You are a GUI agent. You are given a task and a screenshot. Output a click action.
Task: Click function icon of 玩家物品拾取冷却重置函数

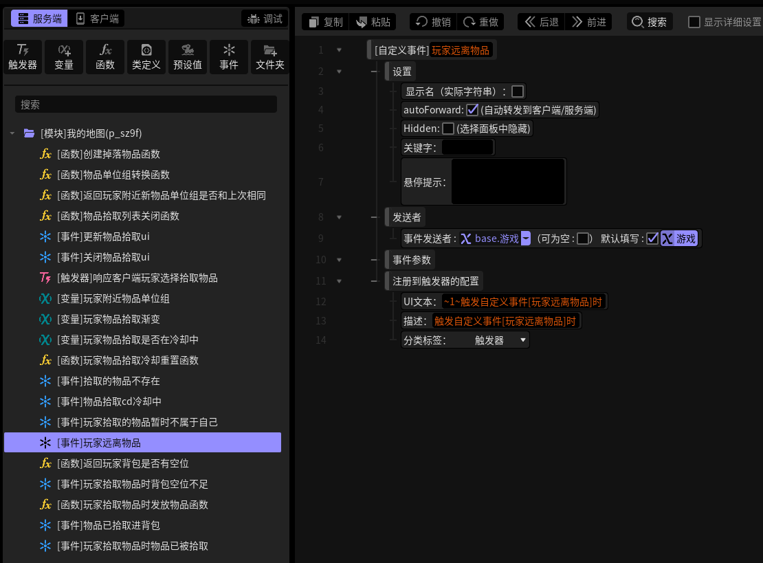pyautogui.click(x=45, y=360)
